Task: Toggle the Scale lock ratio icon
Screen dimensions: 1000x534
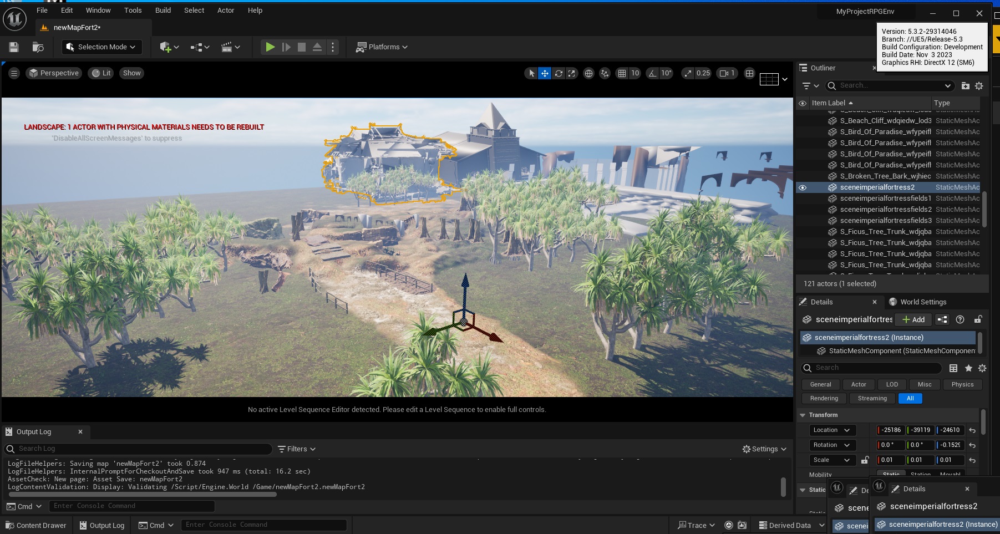Action: [865, 460]
